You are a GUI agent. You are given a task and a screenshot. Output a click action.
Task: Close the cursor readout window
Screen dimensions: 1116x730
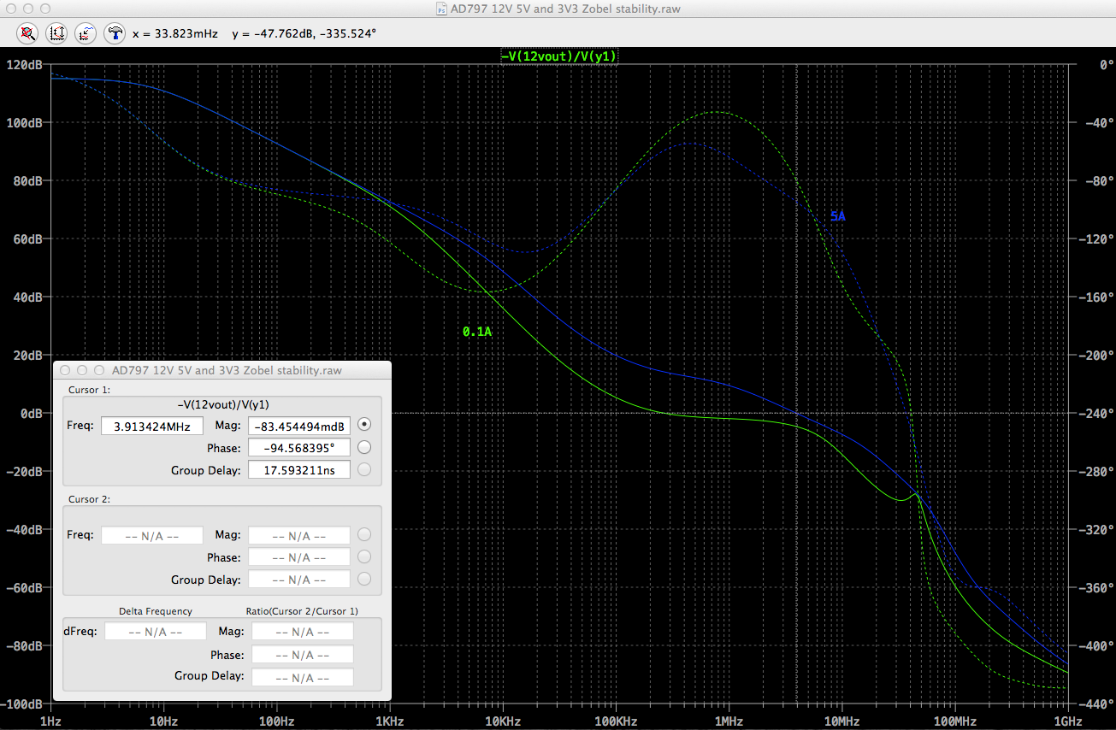[x=66, y=371]
